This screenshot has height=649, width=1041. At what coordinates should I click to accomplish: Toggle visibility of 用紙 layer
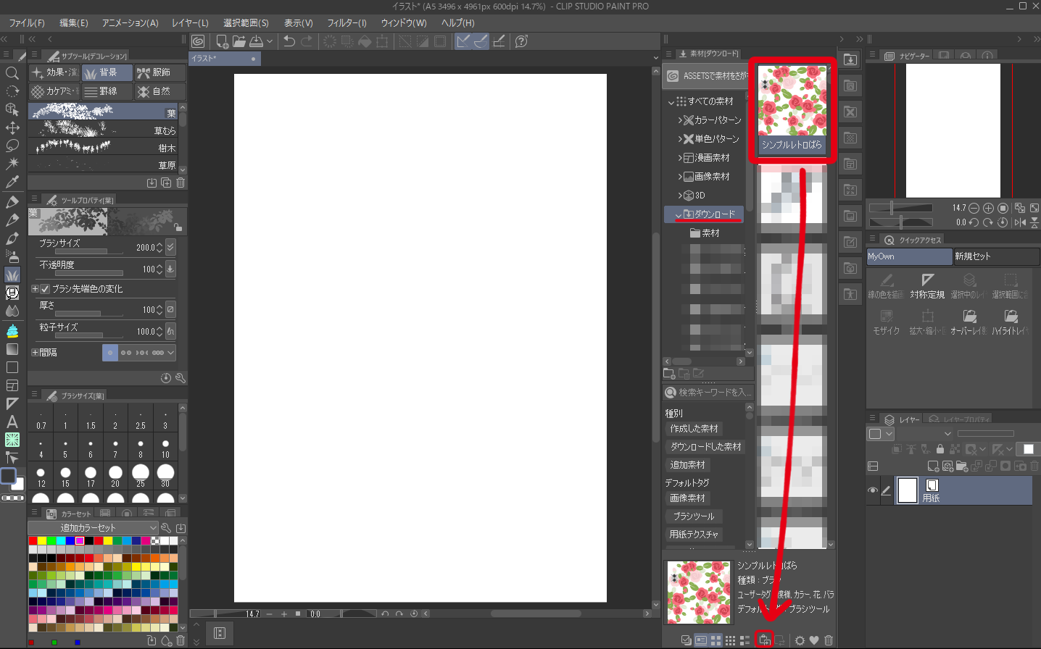coord(873,490)
